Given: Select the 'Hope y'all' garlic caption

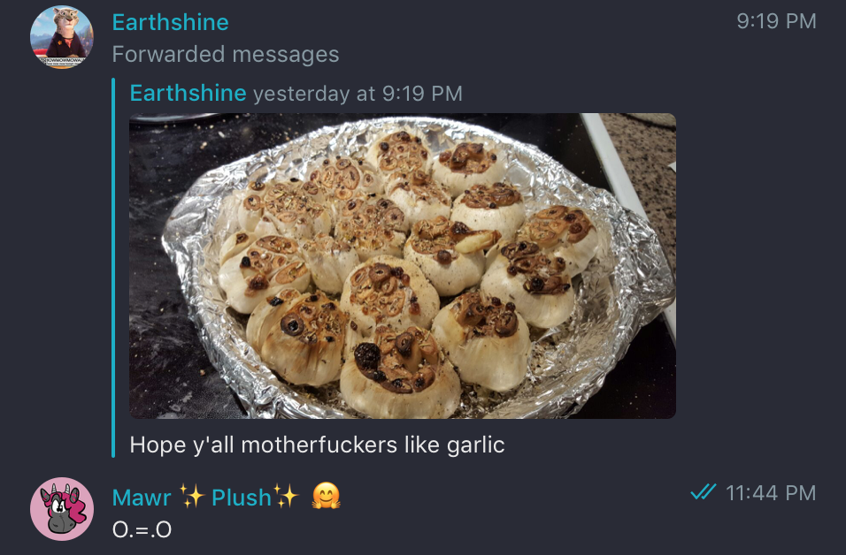Looking at the screenshot, I should [x=317, y=445].
